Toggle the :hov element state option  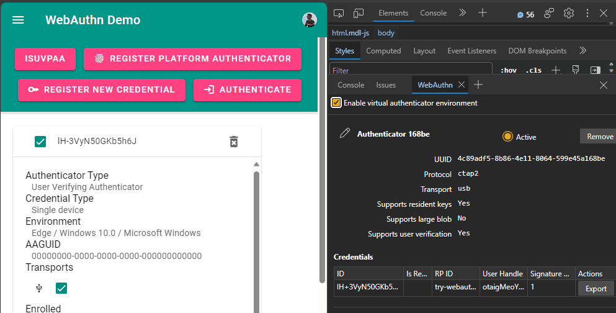click(x=508, y=70)
